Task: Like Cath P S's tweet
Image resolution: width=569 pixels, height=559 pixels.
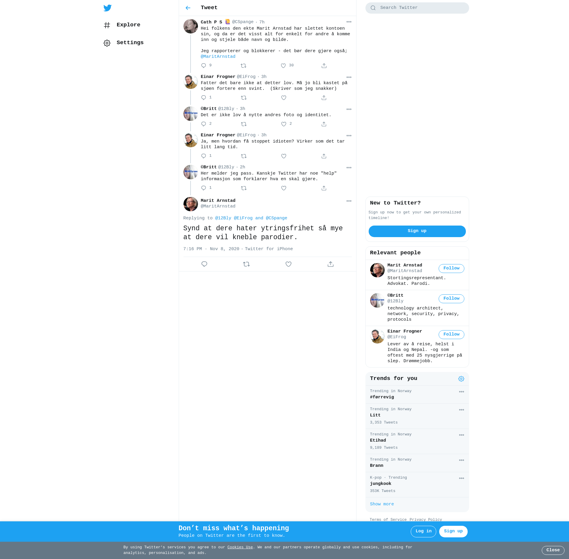Action: pyautogui.click(x=283, y=66)
